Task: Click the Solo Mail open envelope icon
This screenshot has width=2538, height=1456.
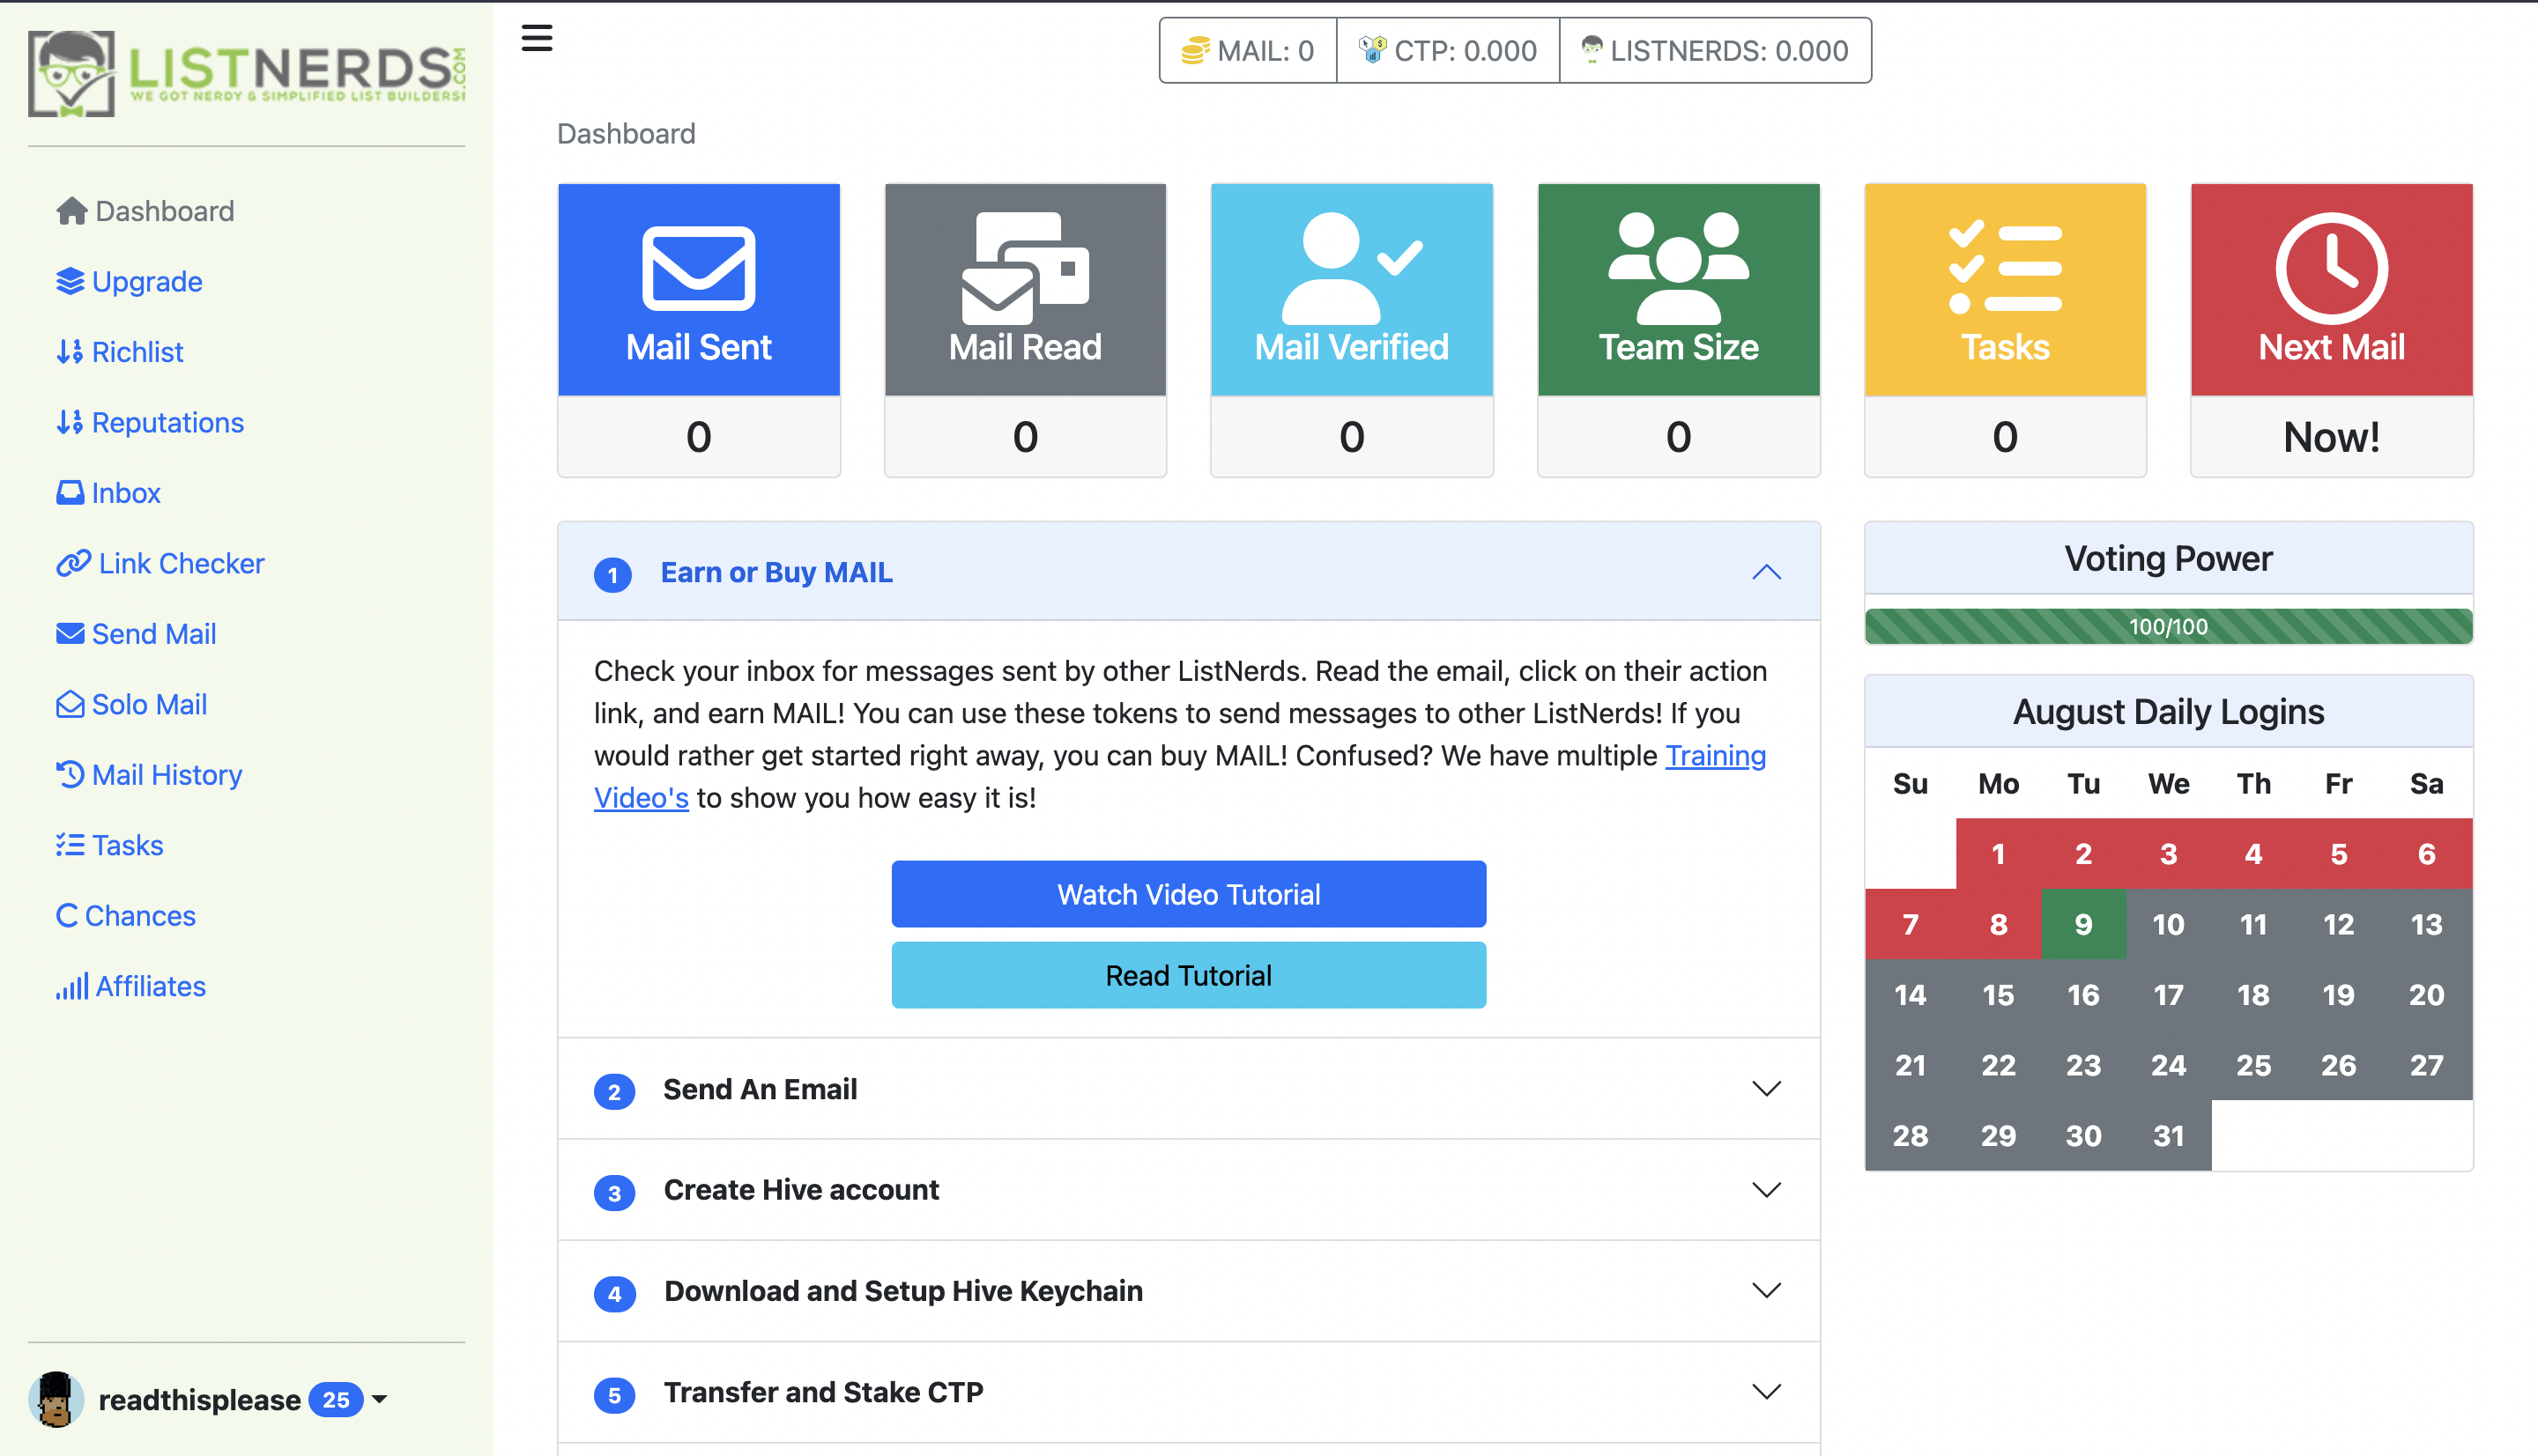Action: click(70, 705)
